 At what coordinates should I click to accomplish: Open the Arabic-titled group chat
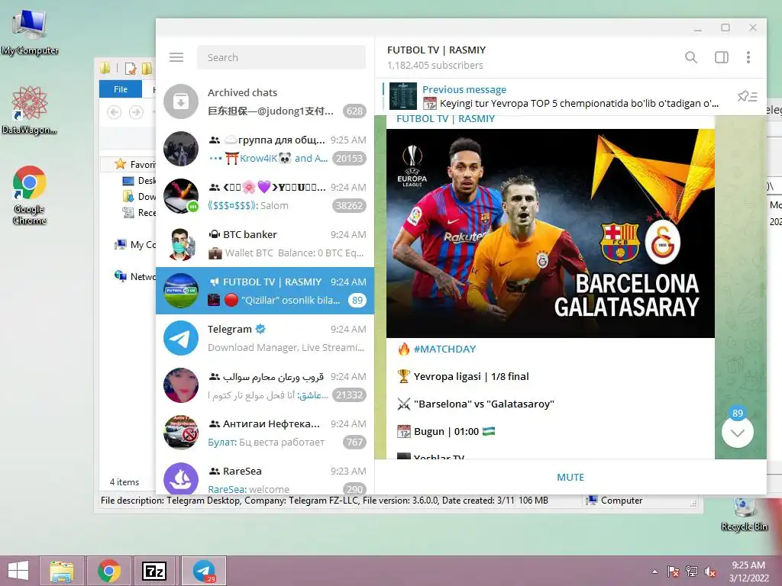point(265,385)
